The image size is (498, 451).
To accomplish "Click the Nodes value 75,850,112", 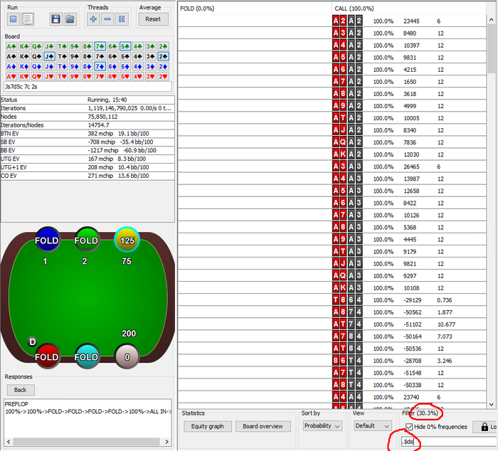I will tap(102, 117).
